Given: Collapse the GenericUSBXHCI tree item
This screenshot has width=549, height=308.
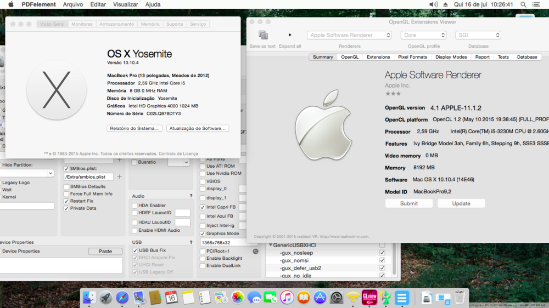Looking at the screenshot, I should pos(271,245).
